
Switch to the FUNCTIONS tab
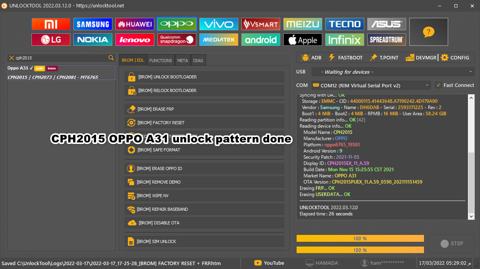(161, 61)
